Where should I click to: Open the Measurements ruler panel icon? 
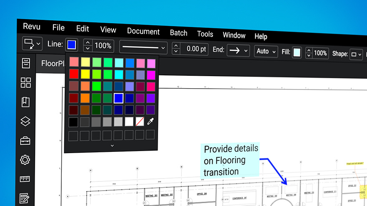point(25,179)
